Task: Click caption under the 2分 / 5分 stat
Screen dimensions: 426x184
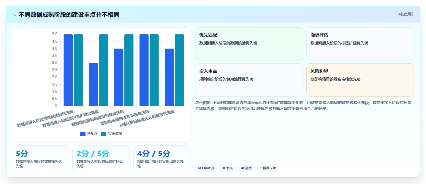Action: (x=100, y=164)
